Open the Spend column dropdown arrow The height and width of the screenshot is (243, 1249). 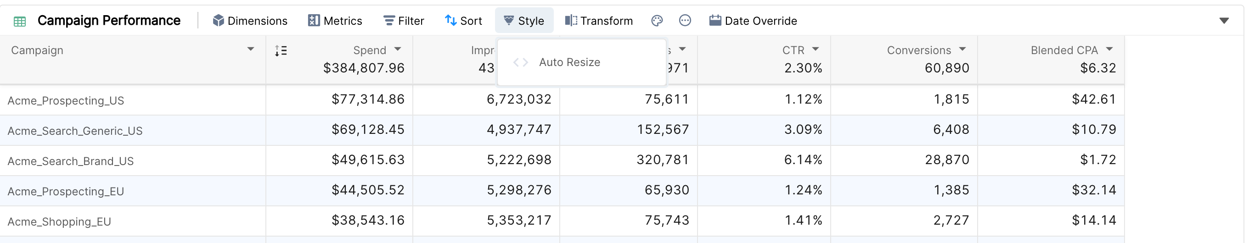coord(398,50)
